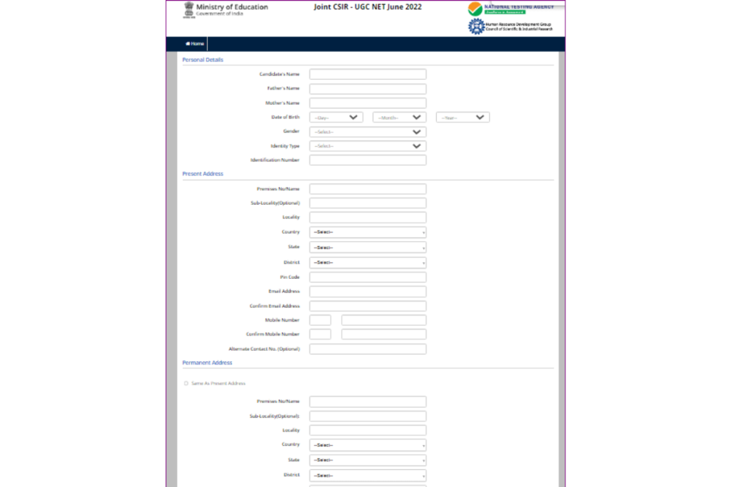Viewport: 731px width, 487px height.
Task: Focus the Father's Name text field
Action: (368, 89)
